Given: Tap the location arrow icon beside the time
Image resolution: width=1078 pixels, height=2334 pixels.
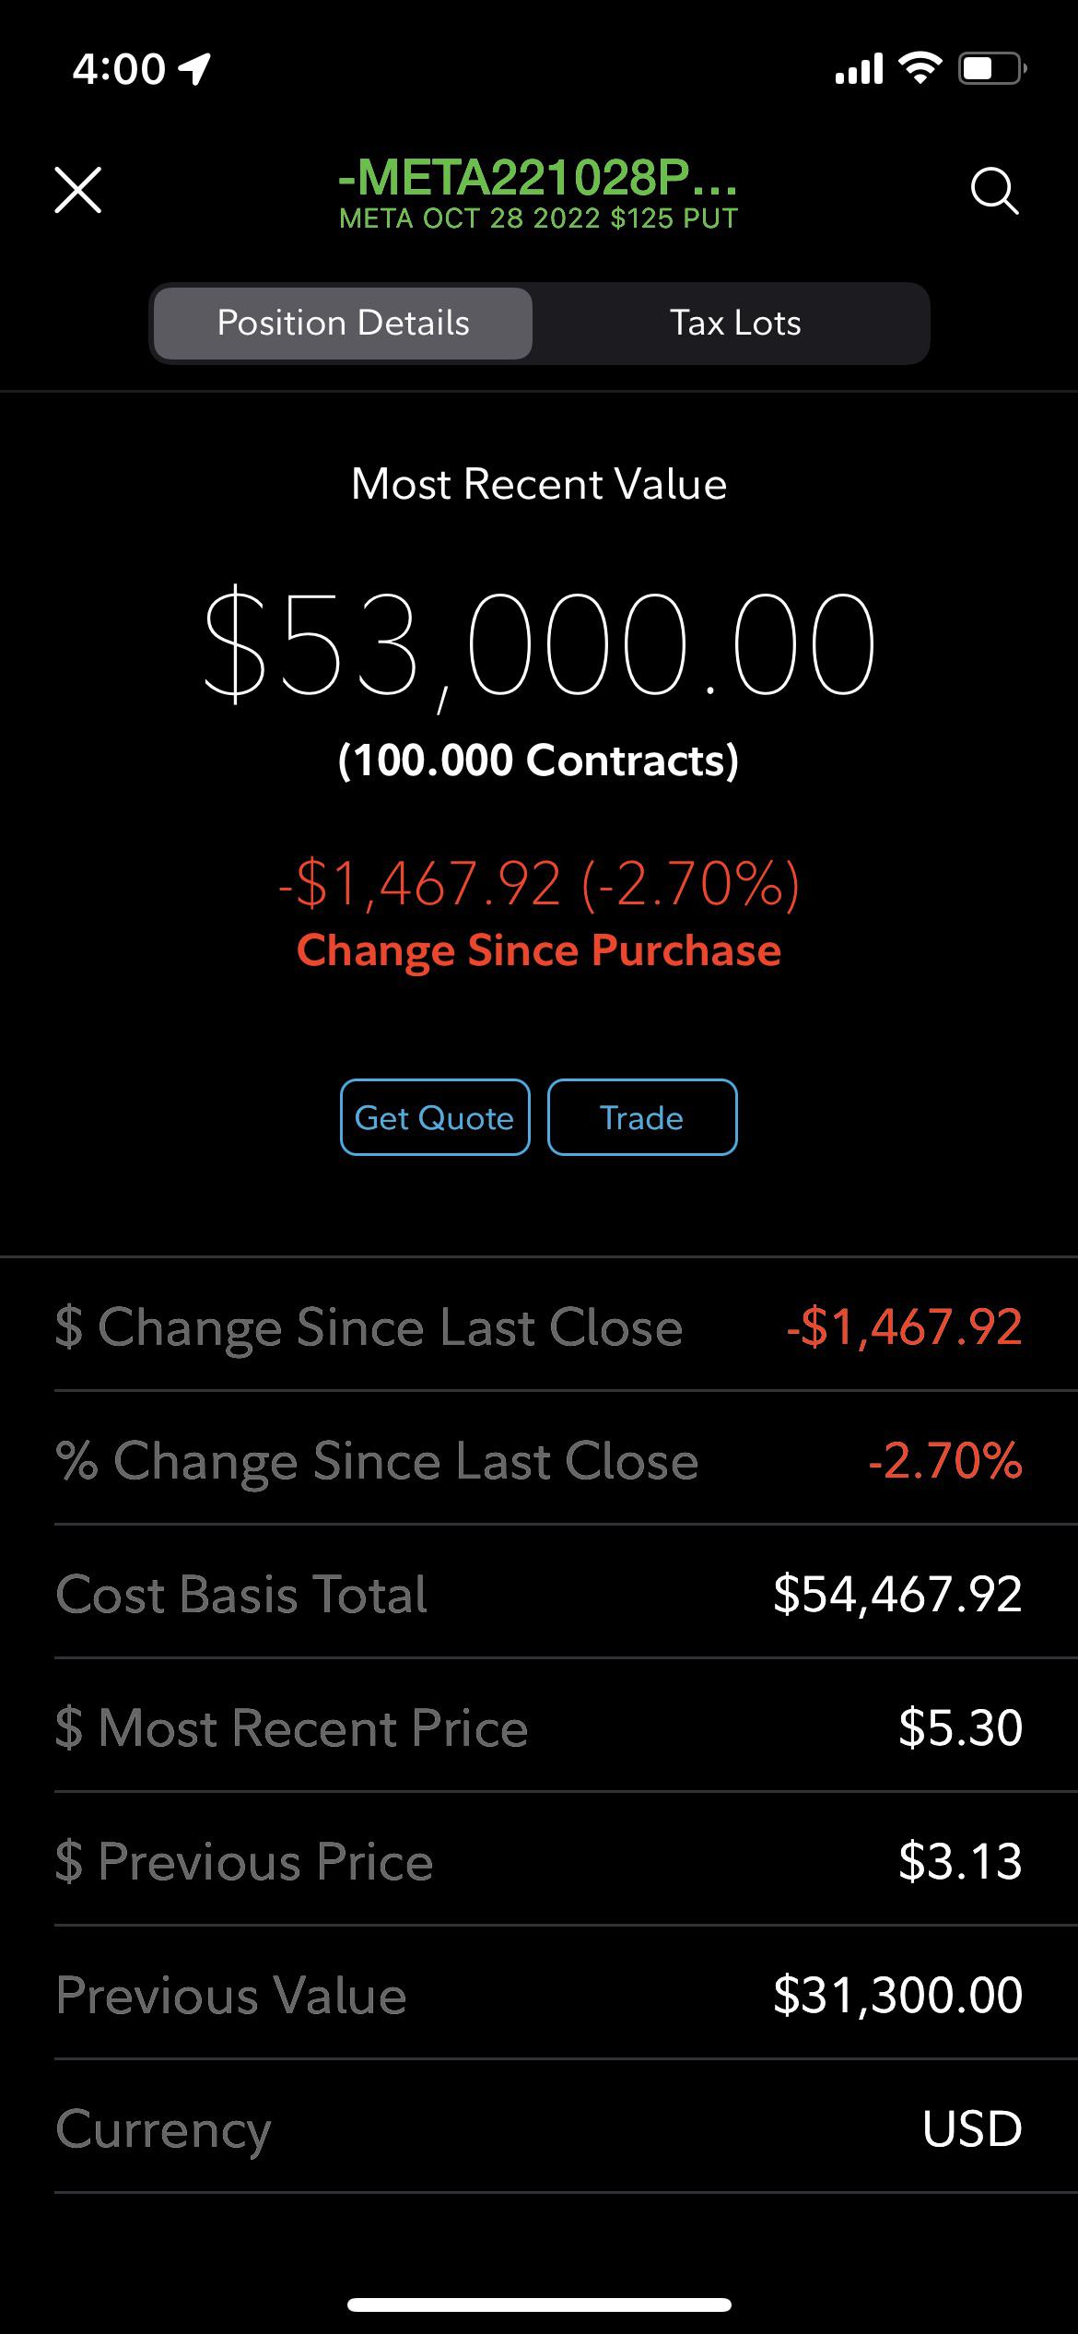Looking at the screenshot, I should click(194, 69).
